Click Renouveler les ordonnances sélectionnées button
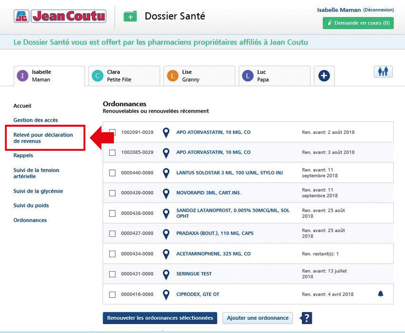 point(160,318)
